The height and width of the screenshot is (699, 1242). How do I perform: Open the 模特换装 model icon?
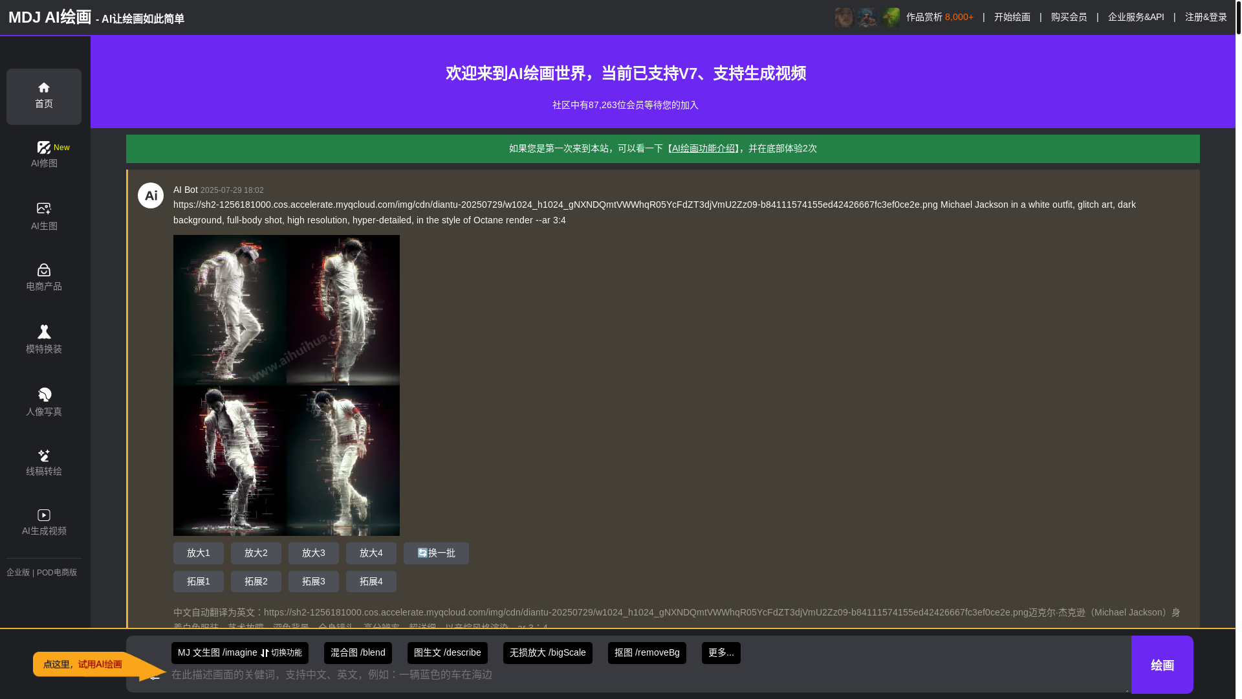point(44,332)
